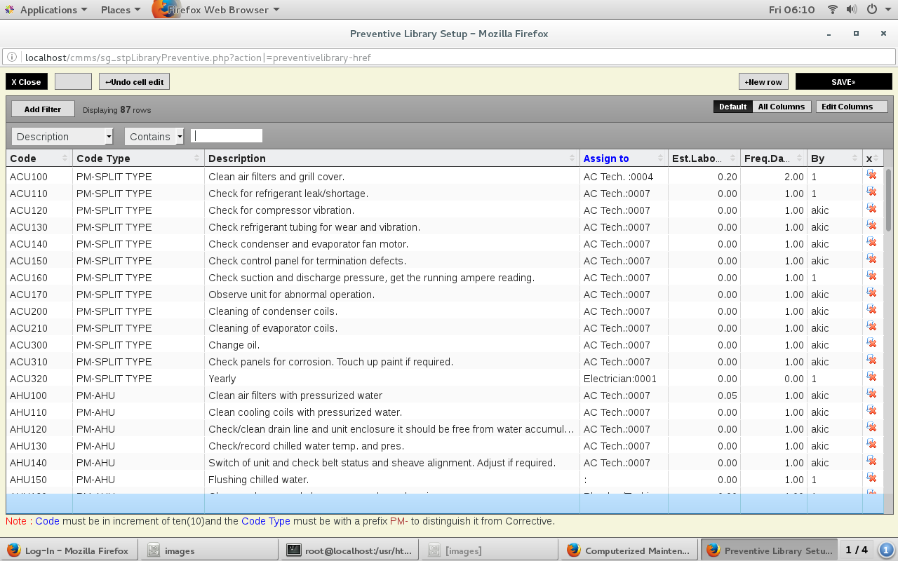Switch to the Default column view

tap(732, 107)
